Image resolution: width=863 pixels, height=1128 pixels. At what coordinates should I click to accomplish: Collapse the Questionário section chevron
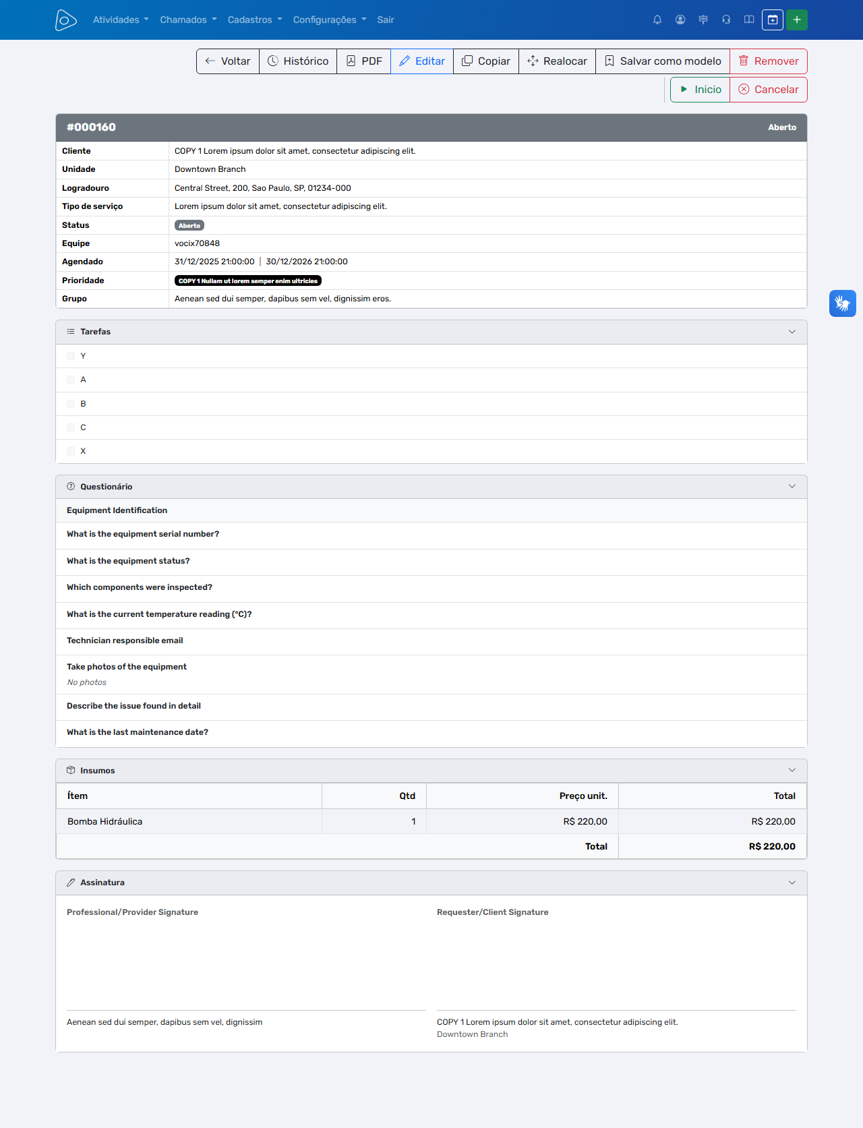pyautogui.click(x=792, y=486)
